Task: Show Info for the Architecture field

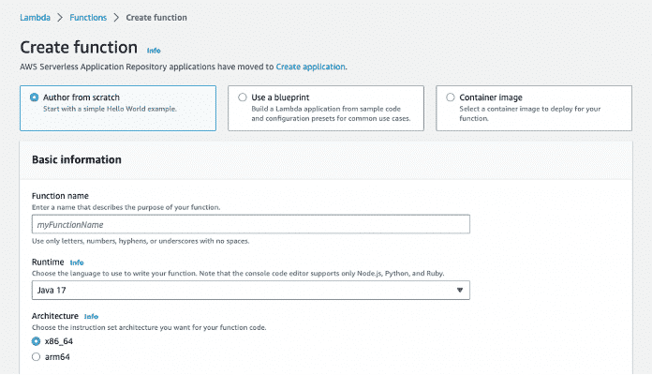Action: coord(91,317)
